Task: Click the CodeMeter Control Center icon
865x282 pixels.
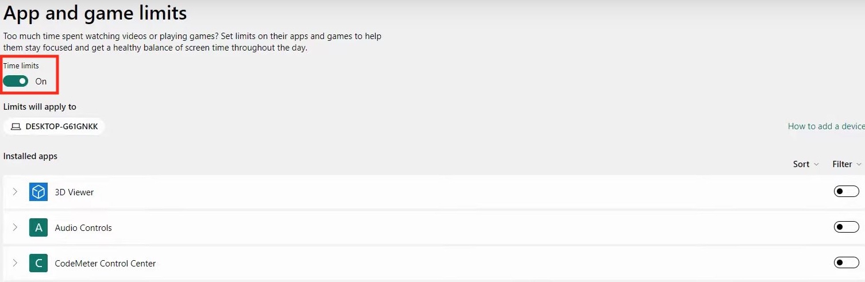Action: (x=38, y=263)
